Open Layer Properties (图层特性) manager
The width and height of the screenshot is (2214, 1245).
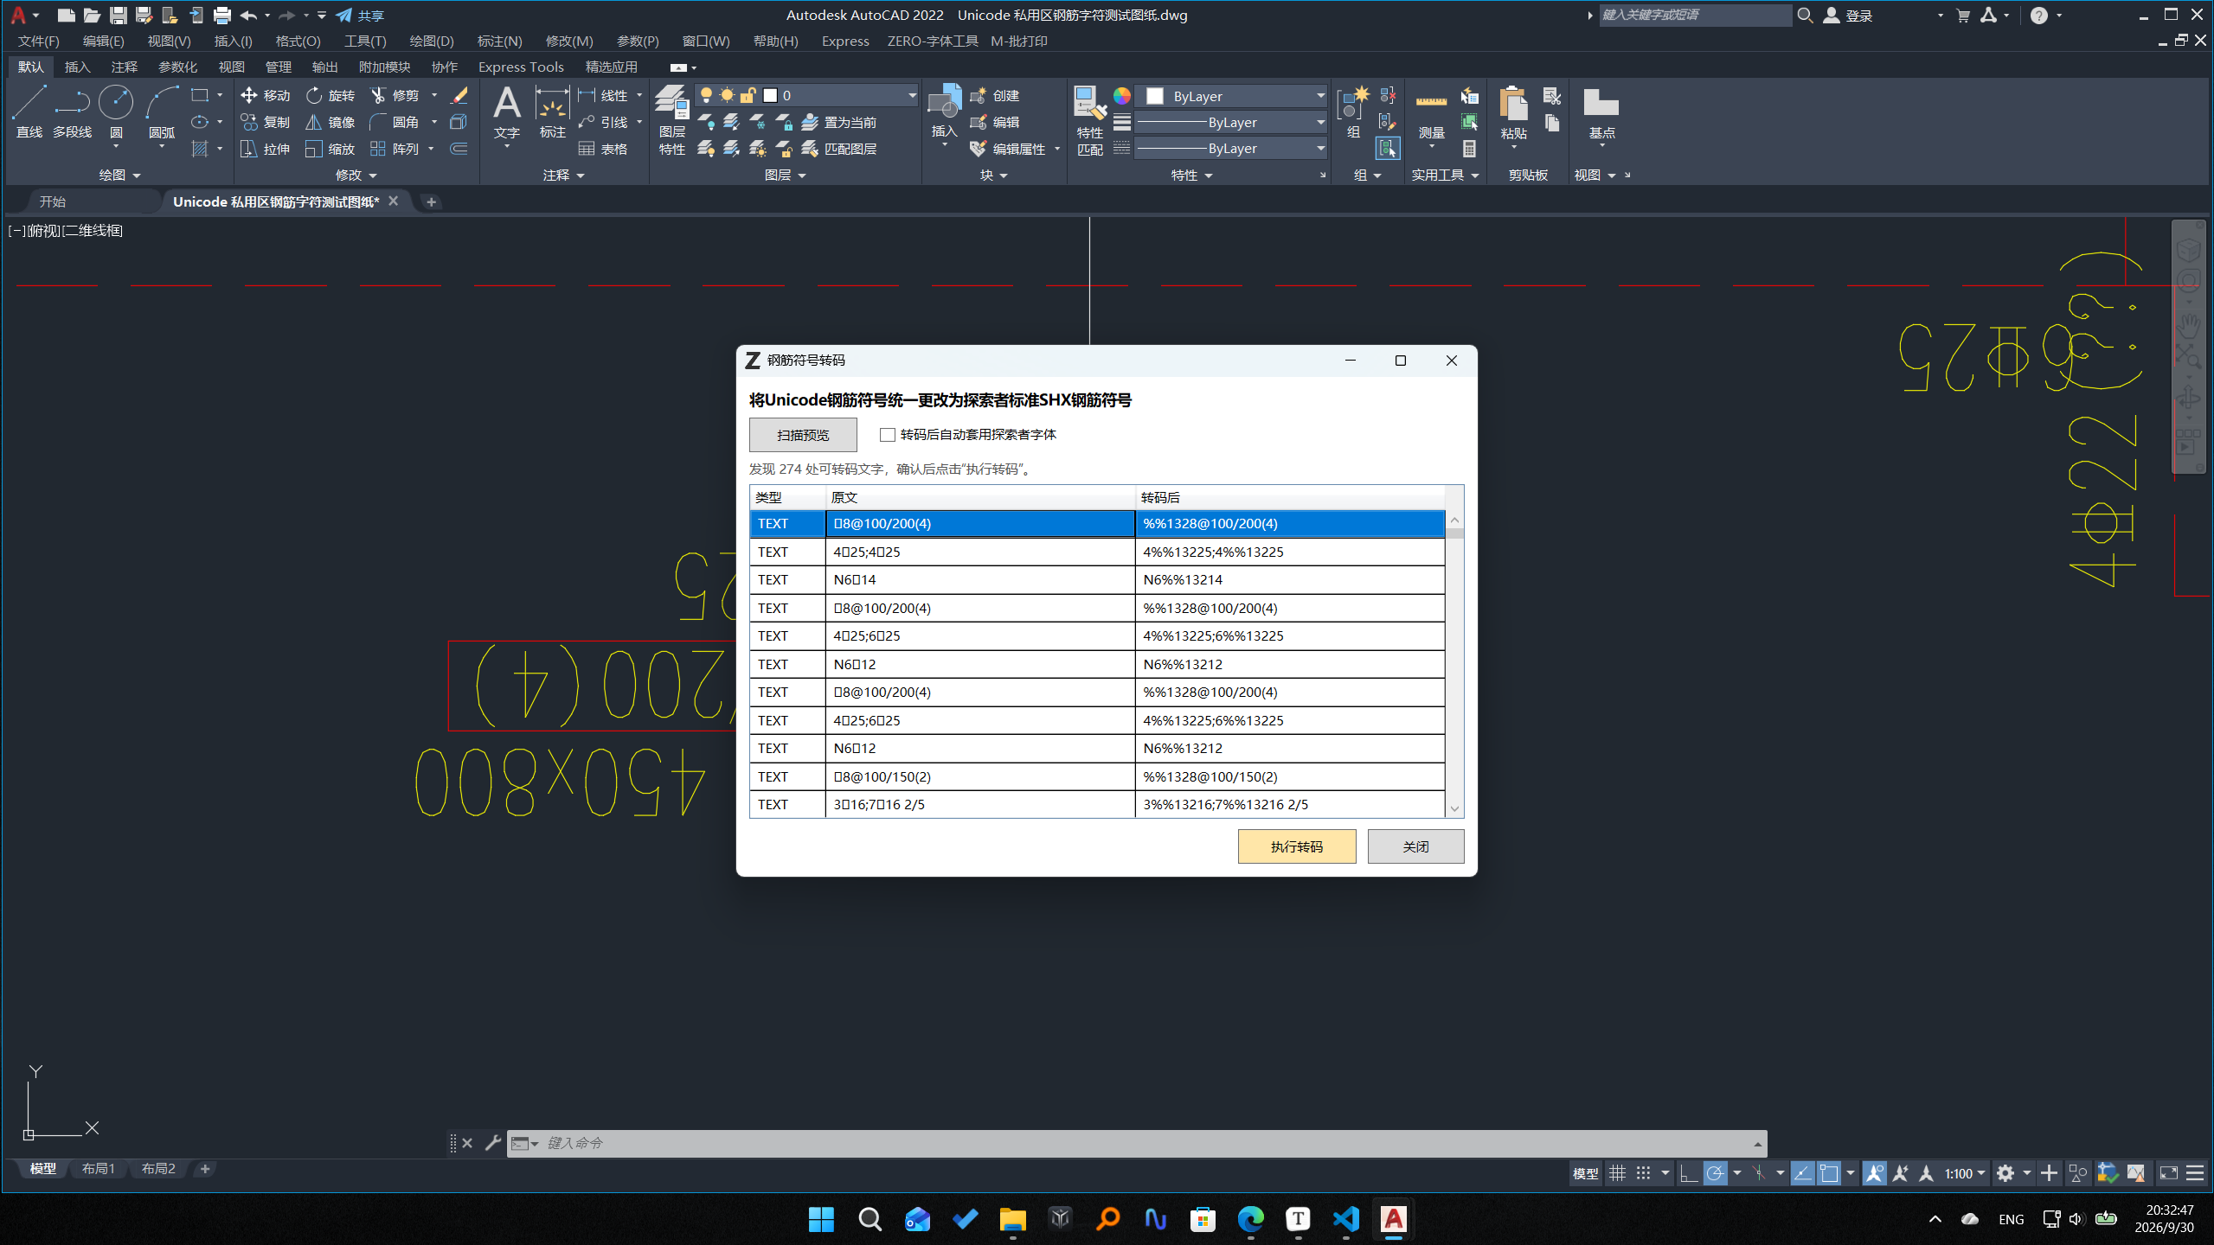[671, 120]
